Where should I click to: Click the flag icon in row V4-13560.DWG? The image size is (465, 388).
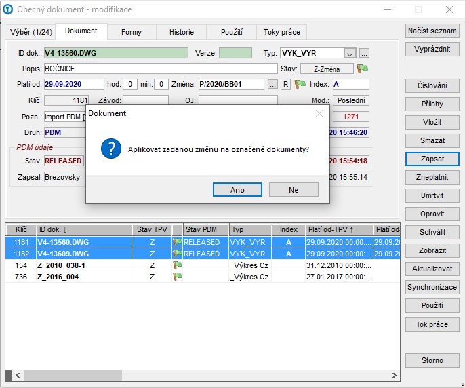(178, 242)
